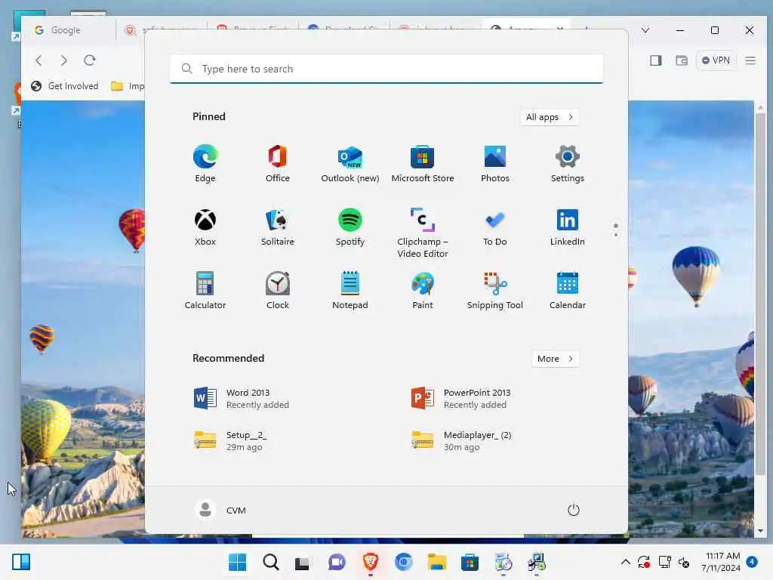Open the Setup__2_ recent file
This screenshot has height=580, width=773.
click(231, 440)
